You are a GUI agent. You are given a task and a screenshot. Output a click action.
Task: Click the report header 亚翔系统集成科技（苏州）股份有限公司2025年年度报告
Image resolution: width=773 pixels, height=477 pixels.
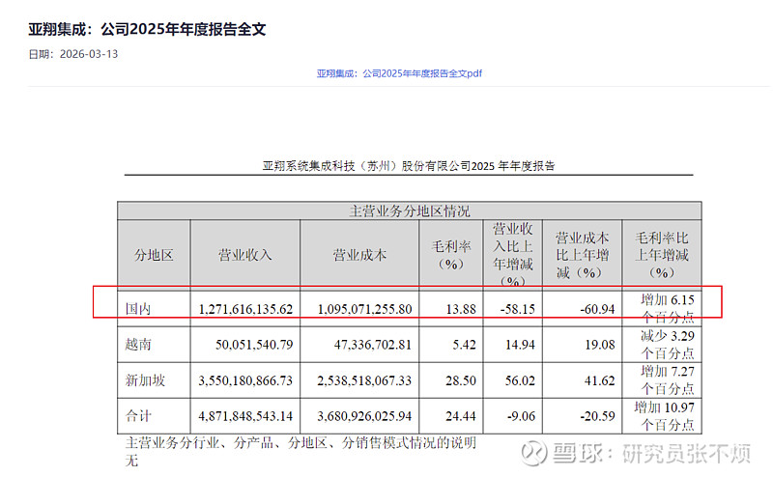coord(409,166)
